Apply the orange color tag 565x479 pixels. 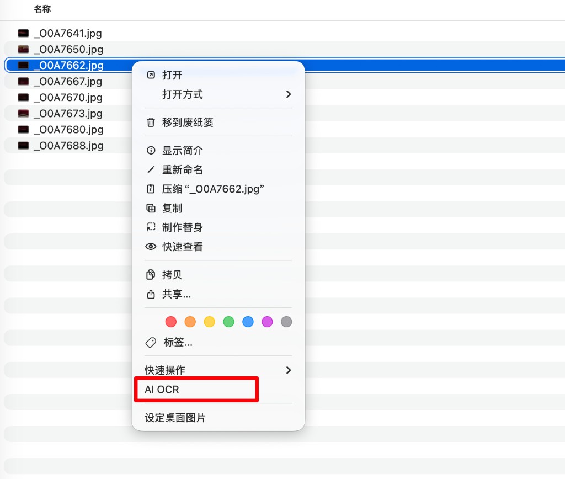coord(190,322)
